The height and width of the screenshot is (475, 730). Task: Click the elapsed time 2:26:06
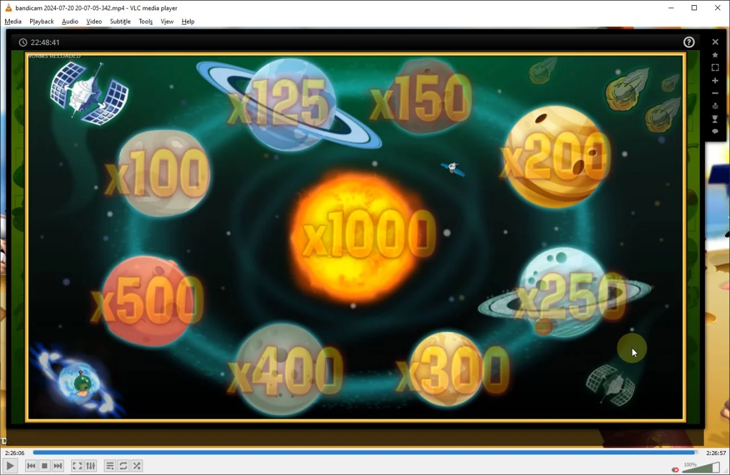coord(15,453)
